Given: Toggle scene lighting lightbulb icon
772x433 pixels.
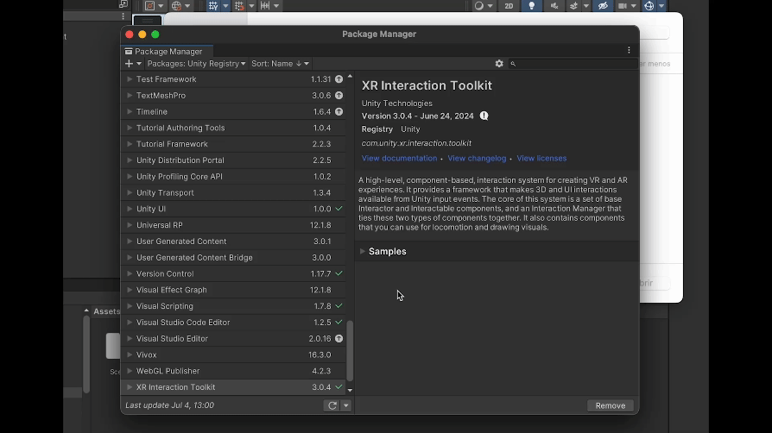Looking at the screenshot, I should (x=532, y=6).
